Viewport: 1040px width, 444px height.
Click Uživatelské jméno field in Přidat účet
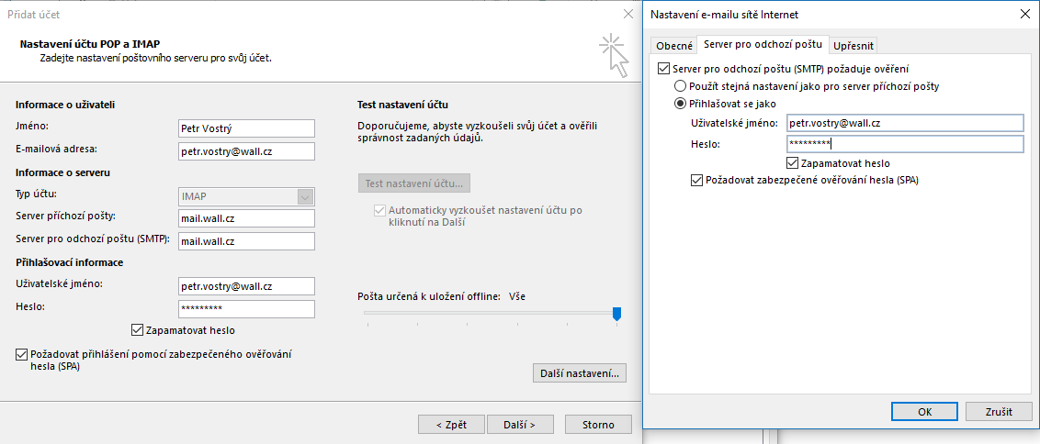[x=247, y=286]
